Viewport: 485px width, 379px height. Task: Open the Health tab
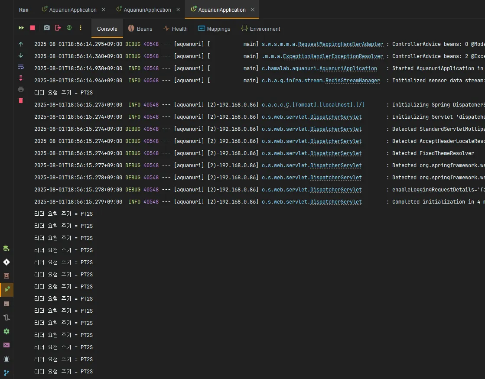(x=176, y=29)
